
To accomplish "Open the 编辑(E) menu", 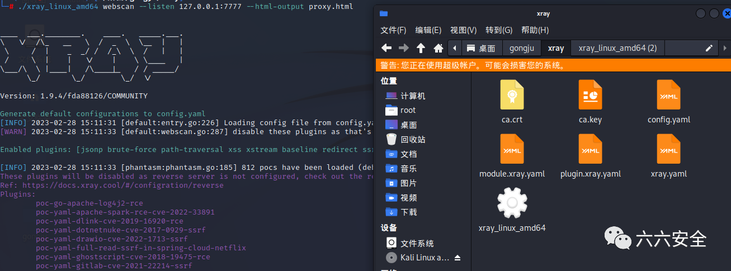I will pyautogui.click(x=428, y=30).
